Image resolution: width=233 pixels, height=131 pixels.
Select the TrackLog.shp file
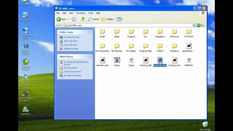[x=160, y=62]
